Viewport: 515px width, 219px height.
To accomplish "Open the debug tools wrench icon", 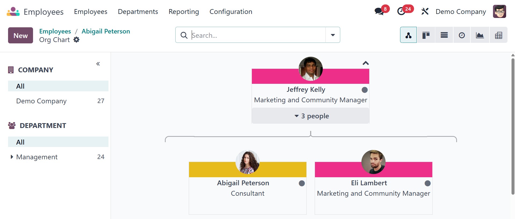I will pyautogui.click(x=425, y=12).
